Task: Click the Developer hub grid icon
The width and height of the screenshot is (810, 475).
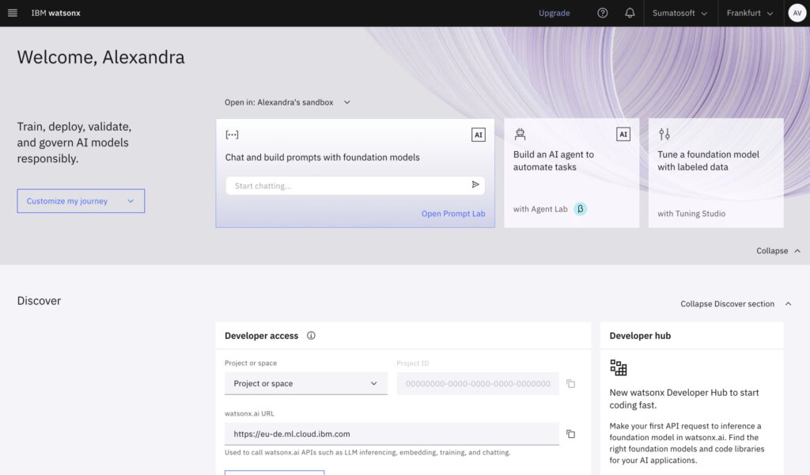Action: pos(619,367)
